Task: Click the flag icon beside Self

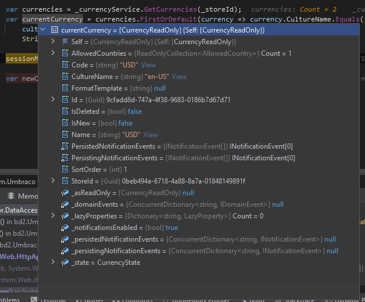Action: click(x=65, y=41)
